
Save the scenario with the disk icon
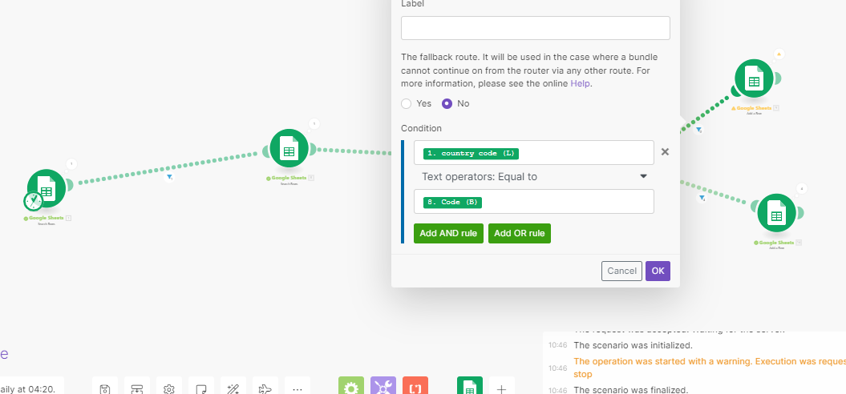click(105, 388)
